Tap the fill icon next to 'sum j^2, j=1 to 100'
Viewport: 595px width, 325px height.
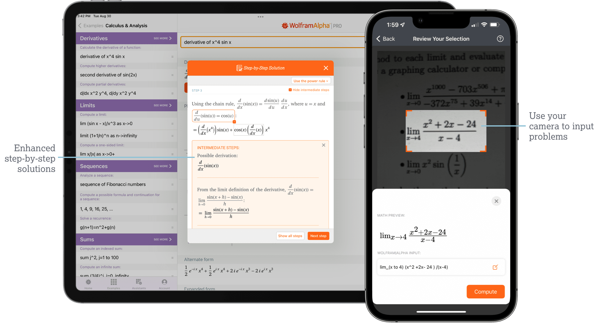[x=172, y=258]
